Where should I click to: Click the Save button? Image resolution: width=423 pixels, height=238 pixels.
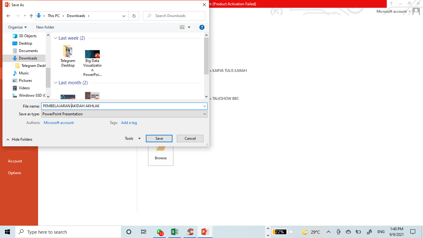(159, 139)
